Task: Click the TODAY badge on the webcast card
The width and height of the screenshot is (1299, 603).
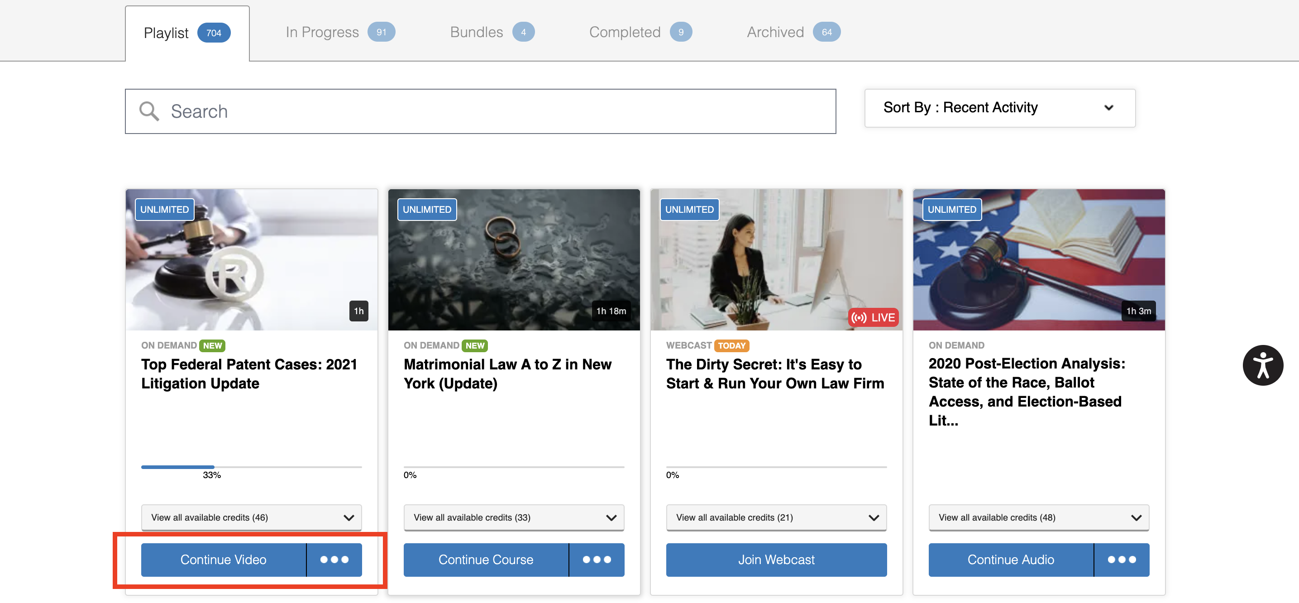Action: (x=731, y=345)
